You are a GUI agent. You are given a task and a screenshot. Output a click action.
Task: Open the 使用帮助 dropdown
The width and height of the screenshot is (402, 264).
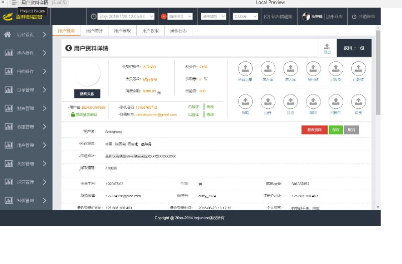[213, 17]
